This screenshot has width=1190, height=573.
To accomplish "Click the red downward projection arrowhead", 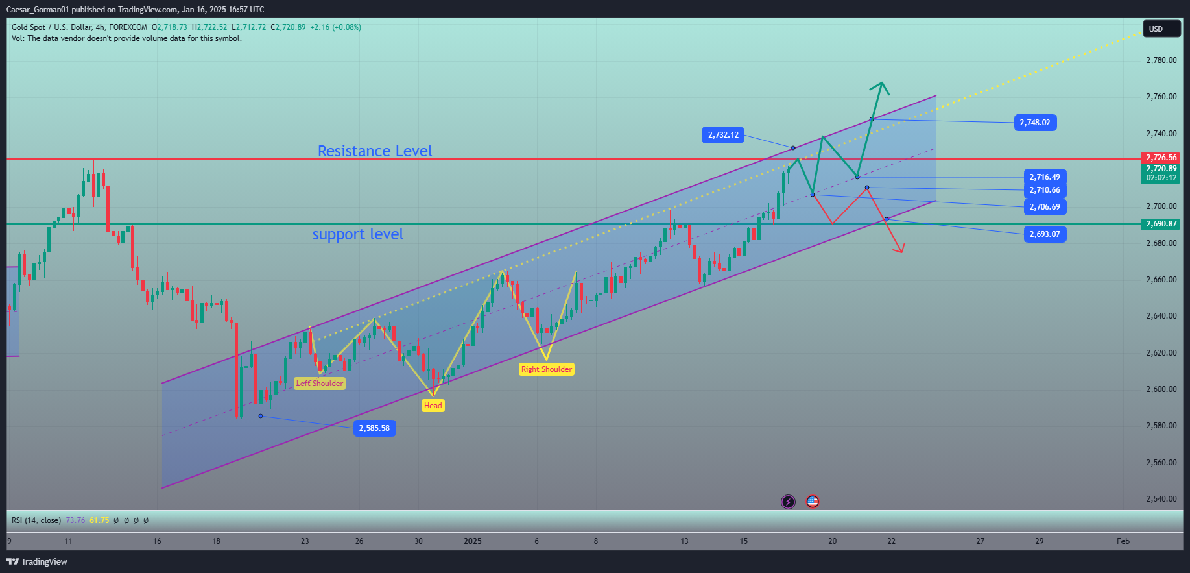I will pos(899,247).
